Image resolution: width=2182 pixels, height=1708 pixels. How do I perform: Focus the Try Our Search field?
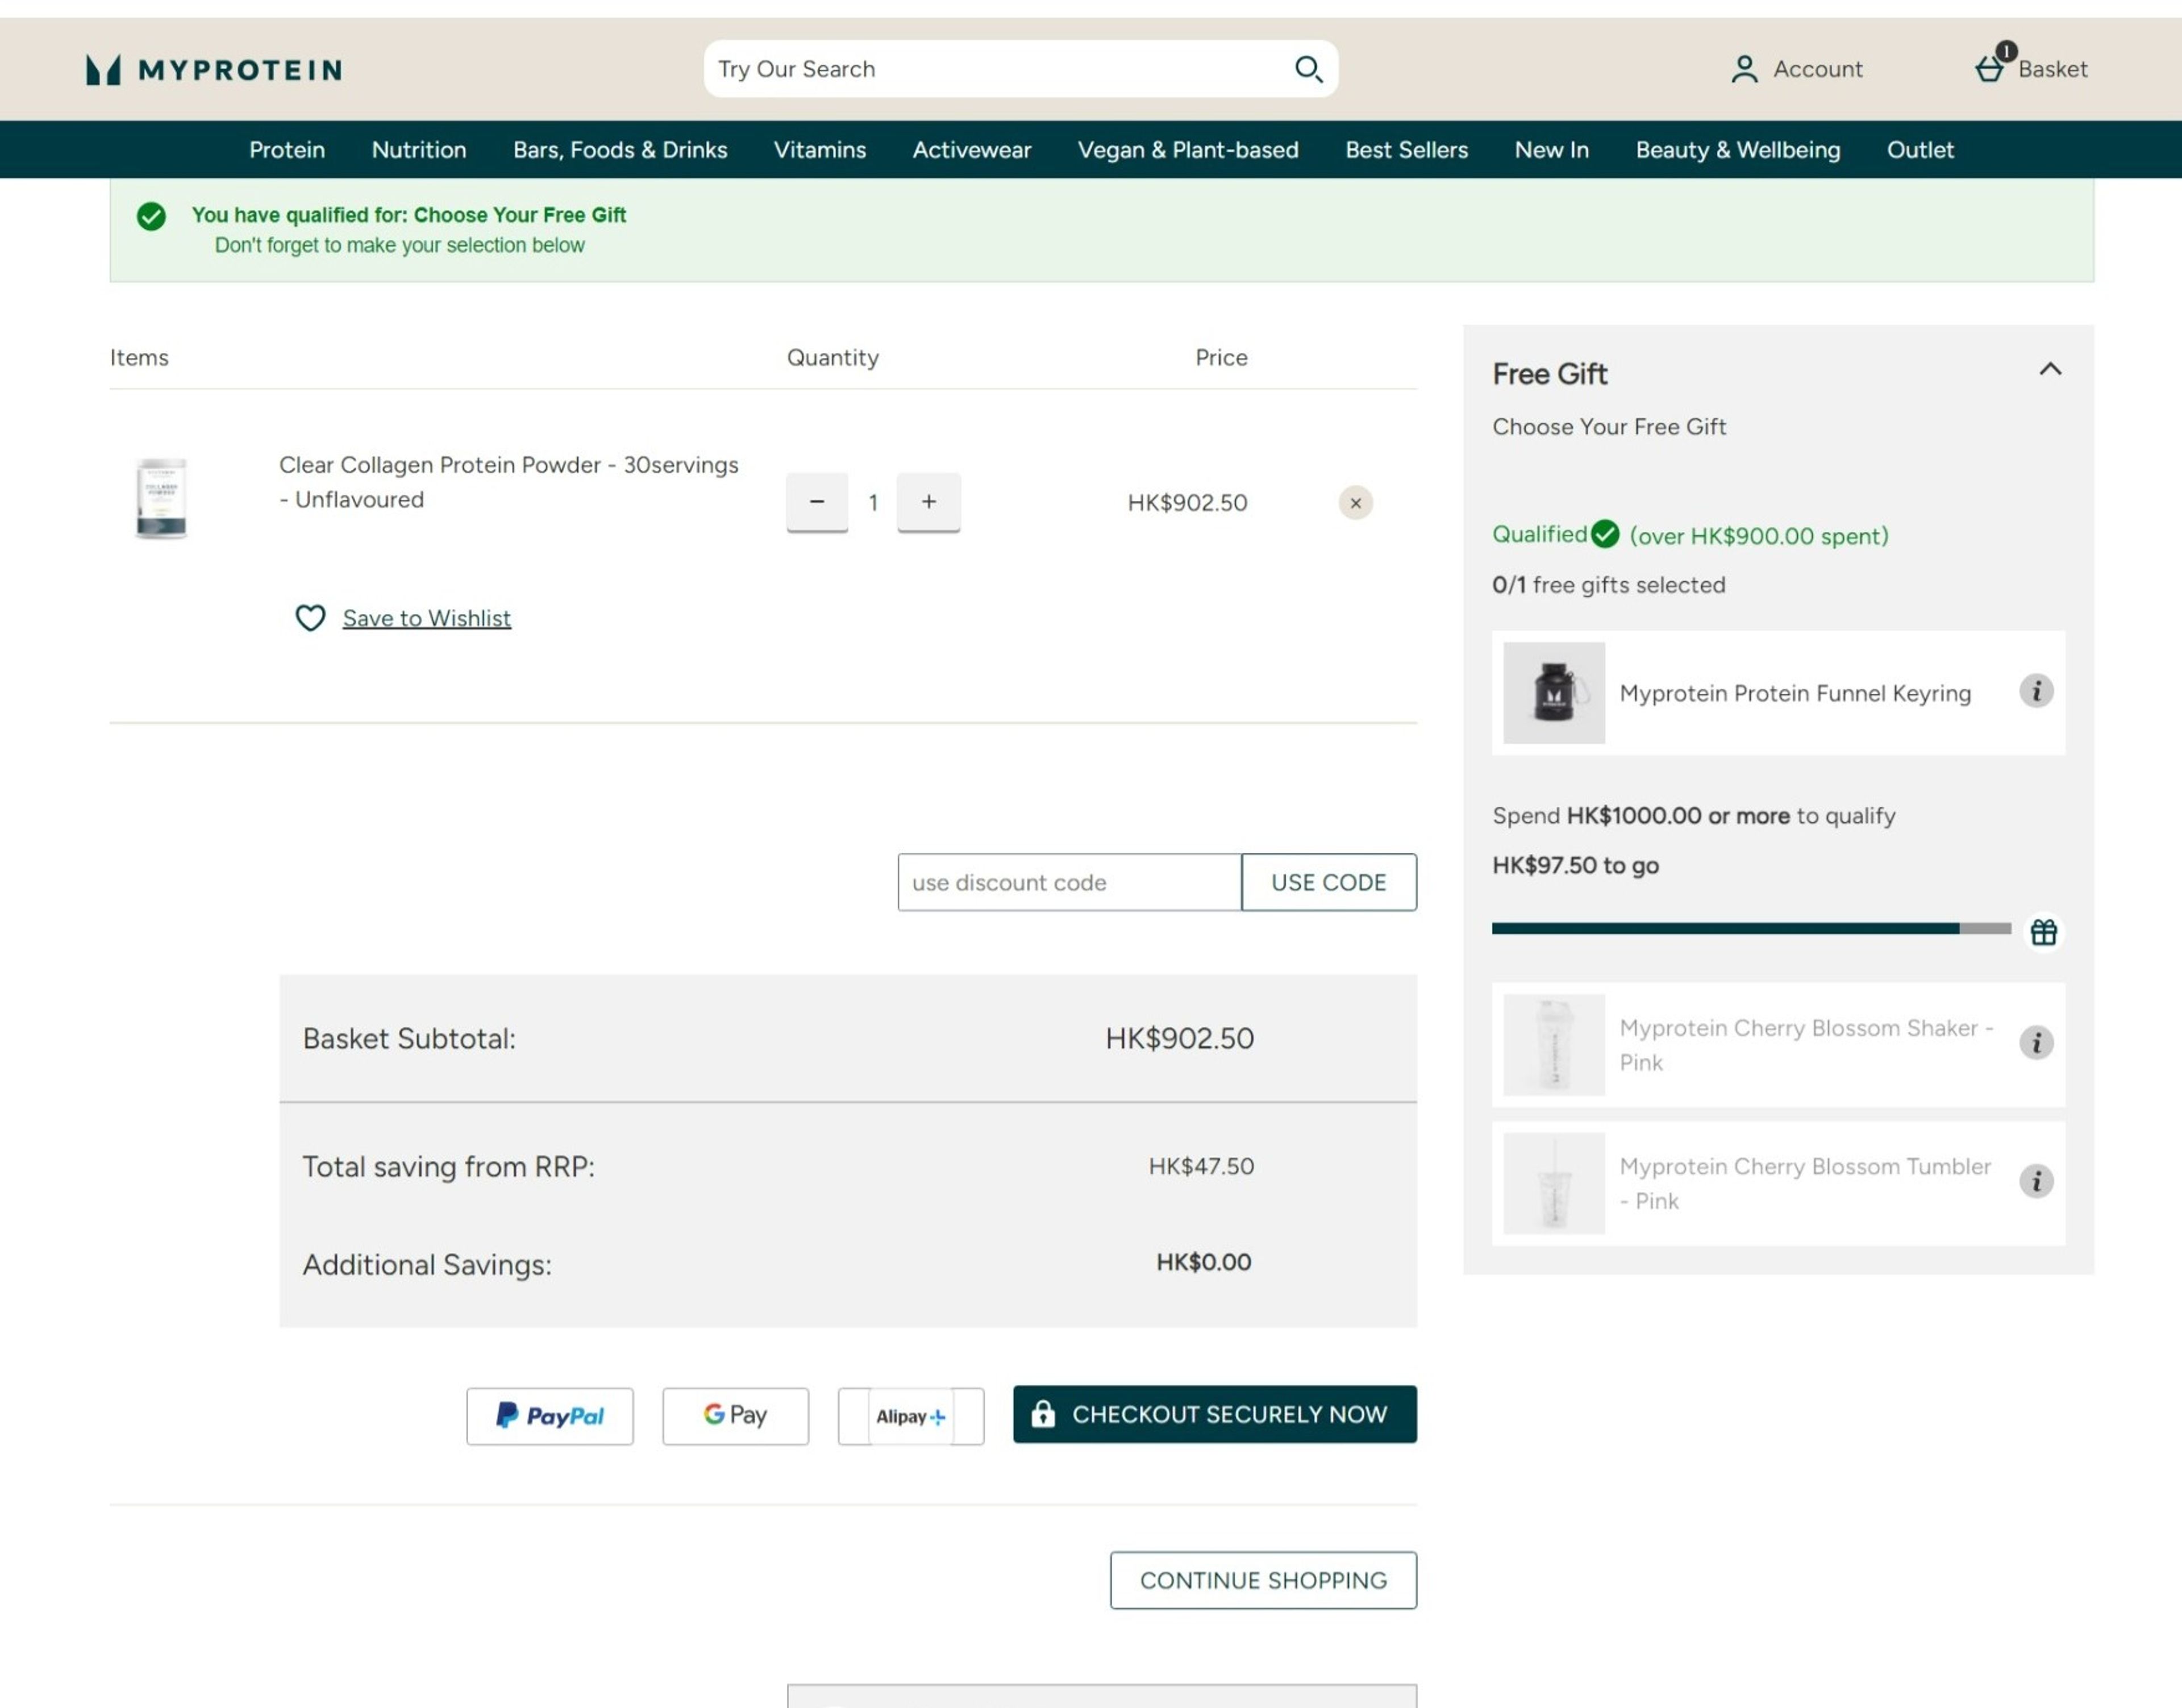(x=1000, y=69)
